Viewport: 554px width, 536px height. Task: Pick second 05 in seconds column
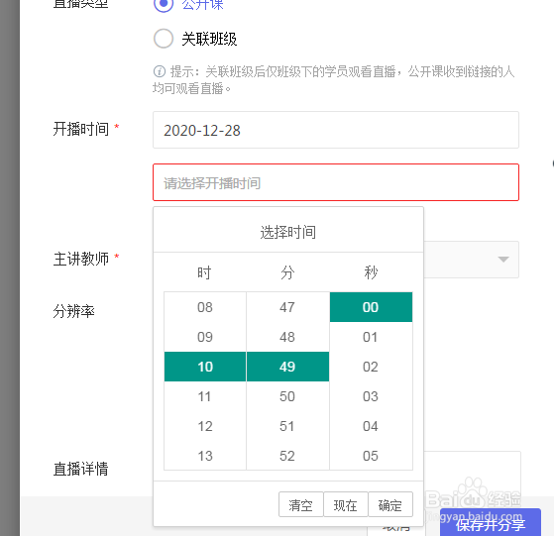point(371,456)
